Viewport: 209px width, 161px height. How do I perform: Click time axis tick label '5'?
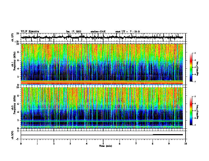[x=103, y=144]
